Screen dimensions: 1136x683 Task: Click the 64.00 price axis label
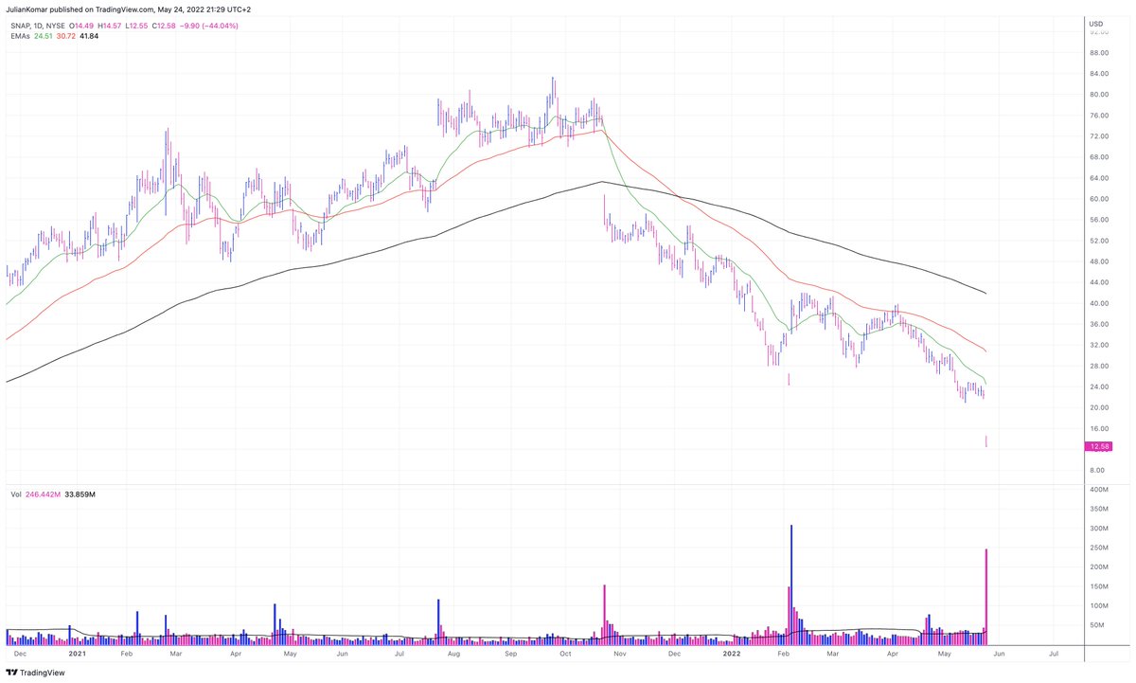(1098, 178)
